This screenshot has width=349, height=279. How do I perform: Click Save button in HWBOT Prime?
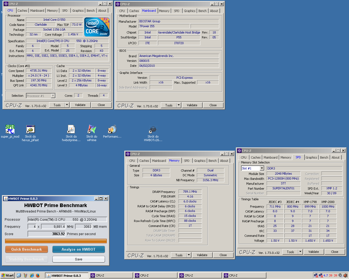click(79, 259)
